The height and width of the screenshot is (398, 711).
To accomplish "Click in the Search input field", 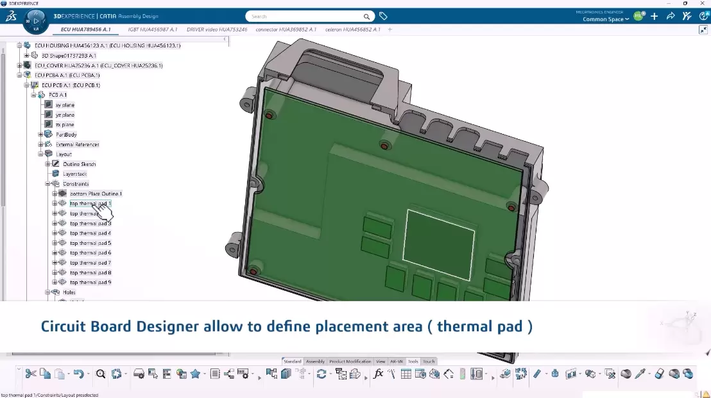I will point(305,17).
